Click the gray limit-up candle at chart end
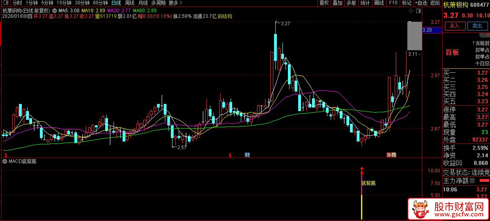 coord(414,36)
